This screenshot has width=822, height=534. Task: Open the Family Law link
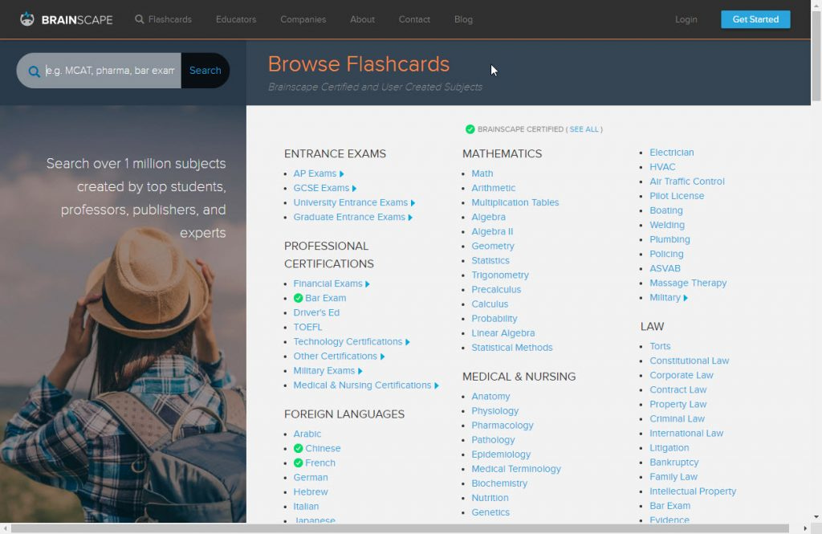click(x=673, y=477)
